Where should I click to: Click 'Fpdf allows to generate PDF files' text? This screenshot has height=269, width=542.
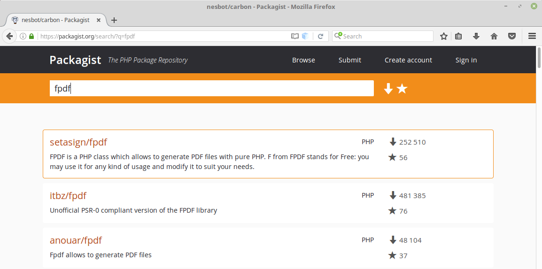(x=101, y=255)
